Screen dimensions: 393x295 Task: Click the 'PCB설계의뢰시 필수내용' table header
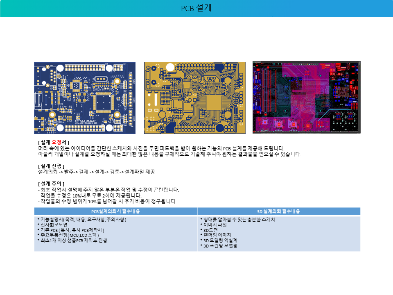[115, 211]
